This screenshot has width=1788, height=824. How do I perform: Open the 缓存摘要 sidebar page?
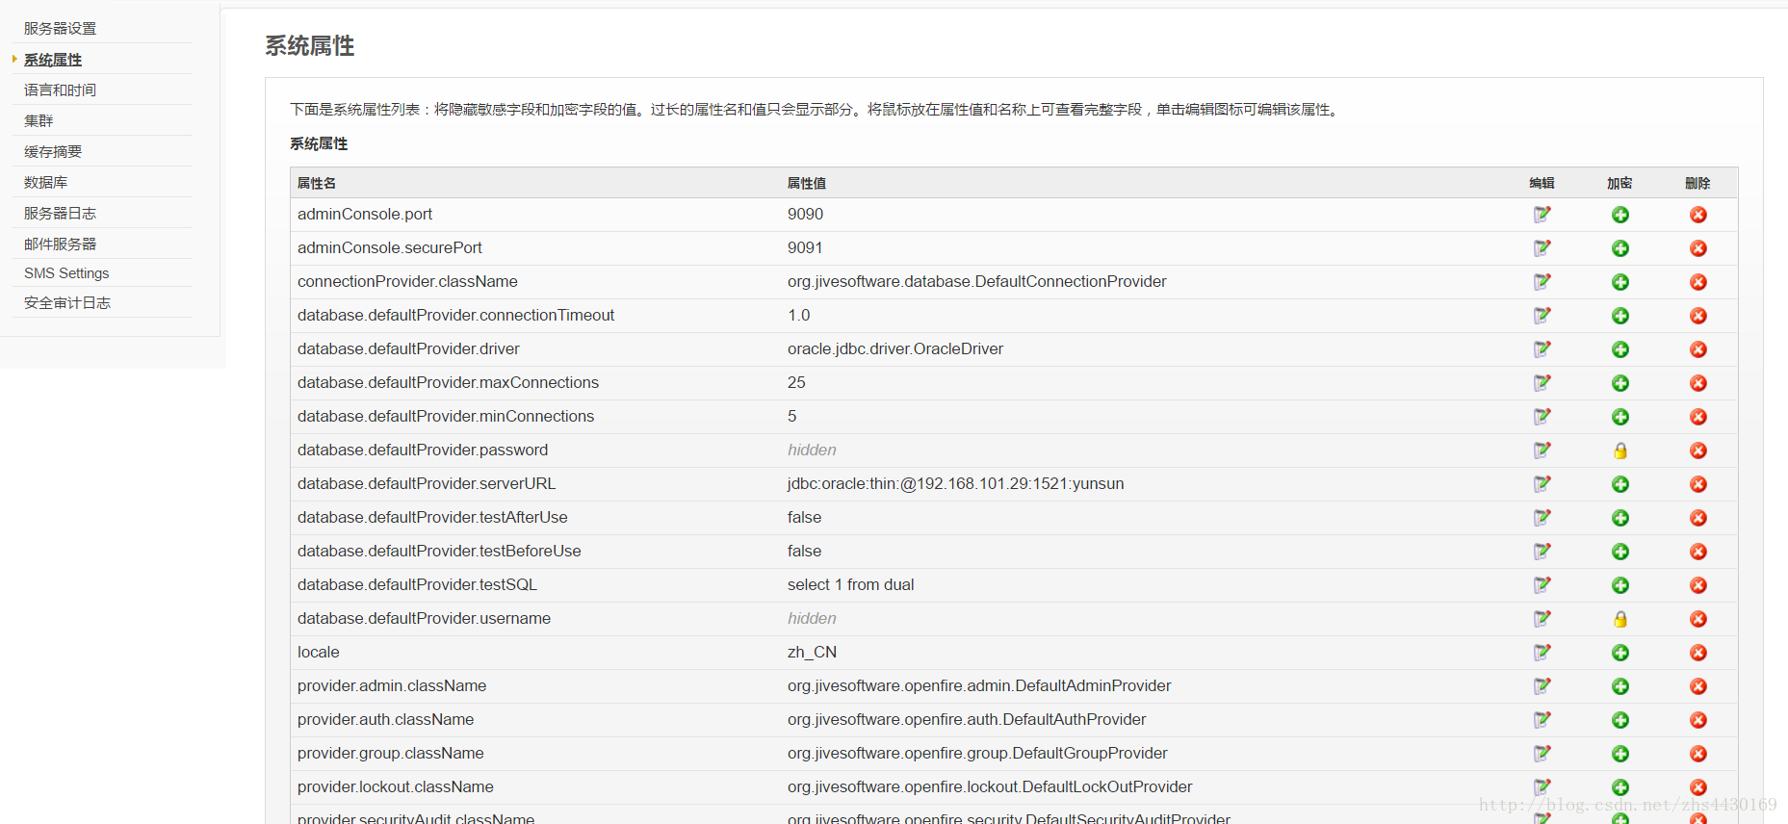(x=53, y=152)
